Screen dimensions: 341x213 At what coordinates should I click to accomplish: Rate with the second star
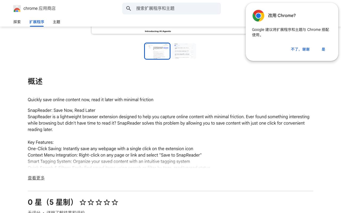(x=91, y=202)
